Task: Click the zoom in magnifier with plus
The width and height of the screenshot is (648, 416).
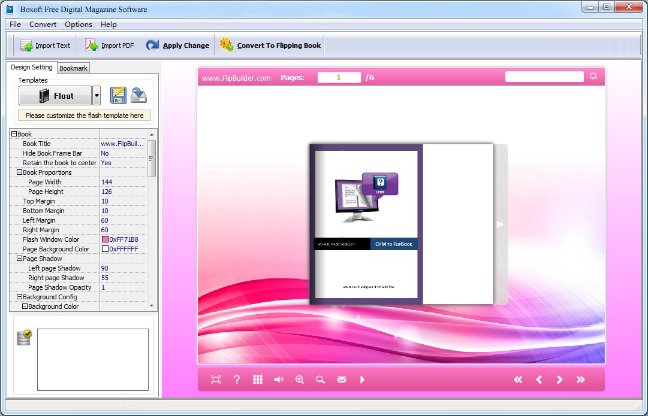Action: point(300,379)
